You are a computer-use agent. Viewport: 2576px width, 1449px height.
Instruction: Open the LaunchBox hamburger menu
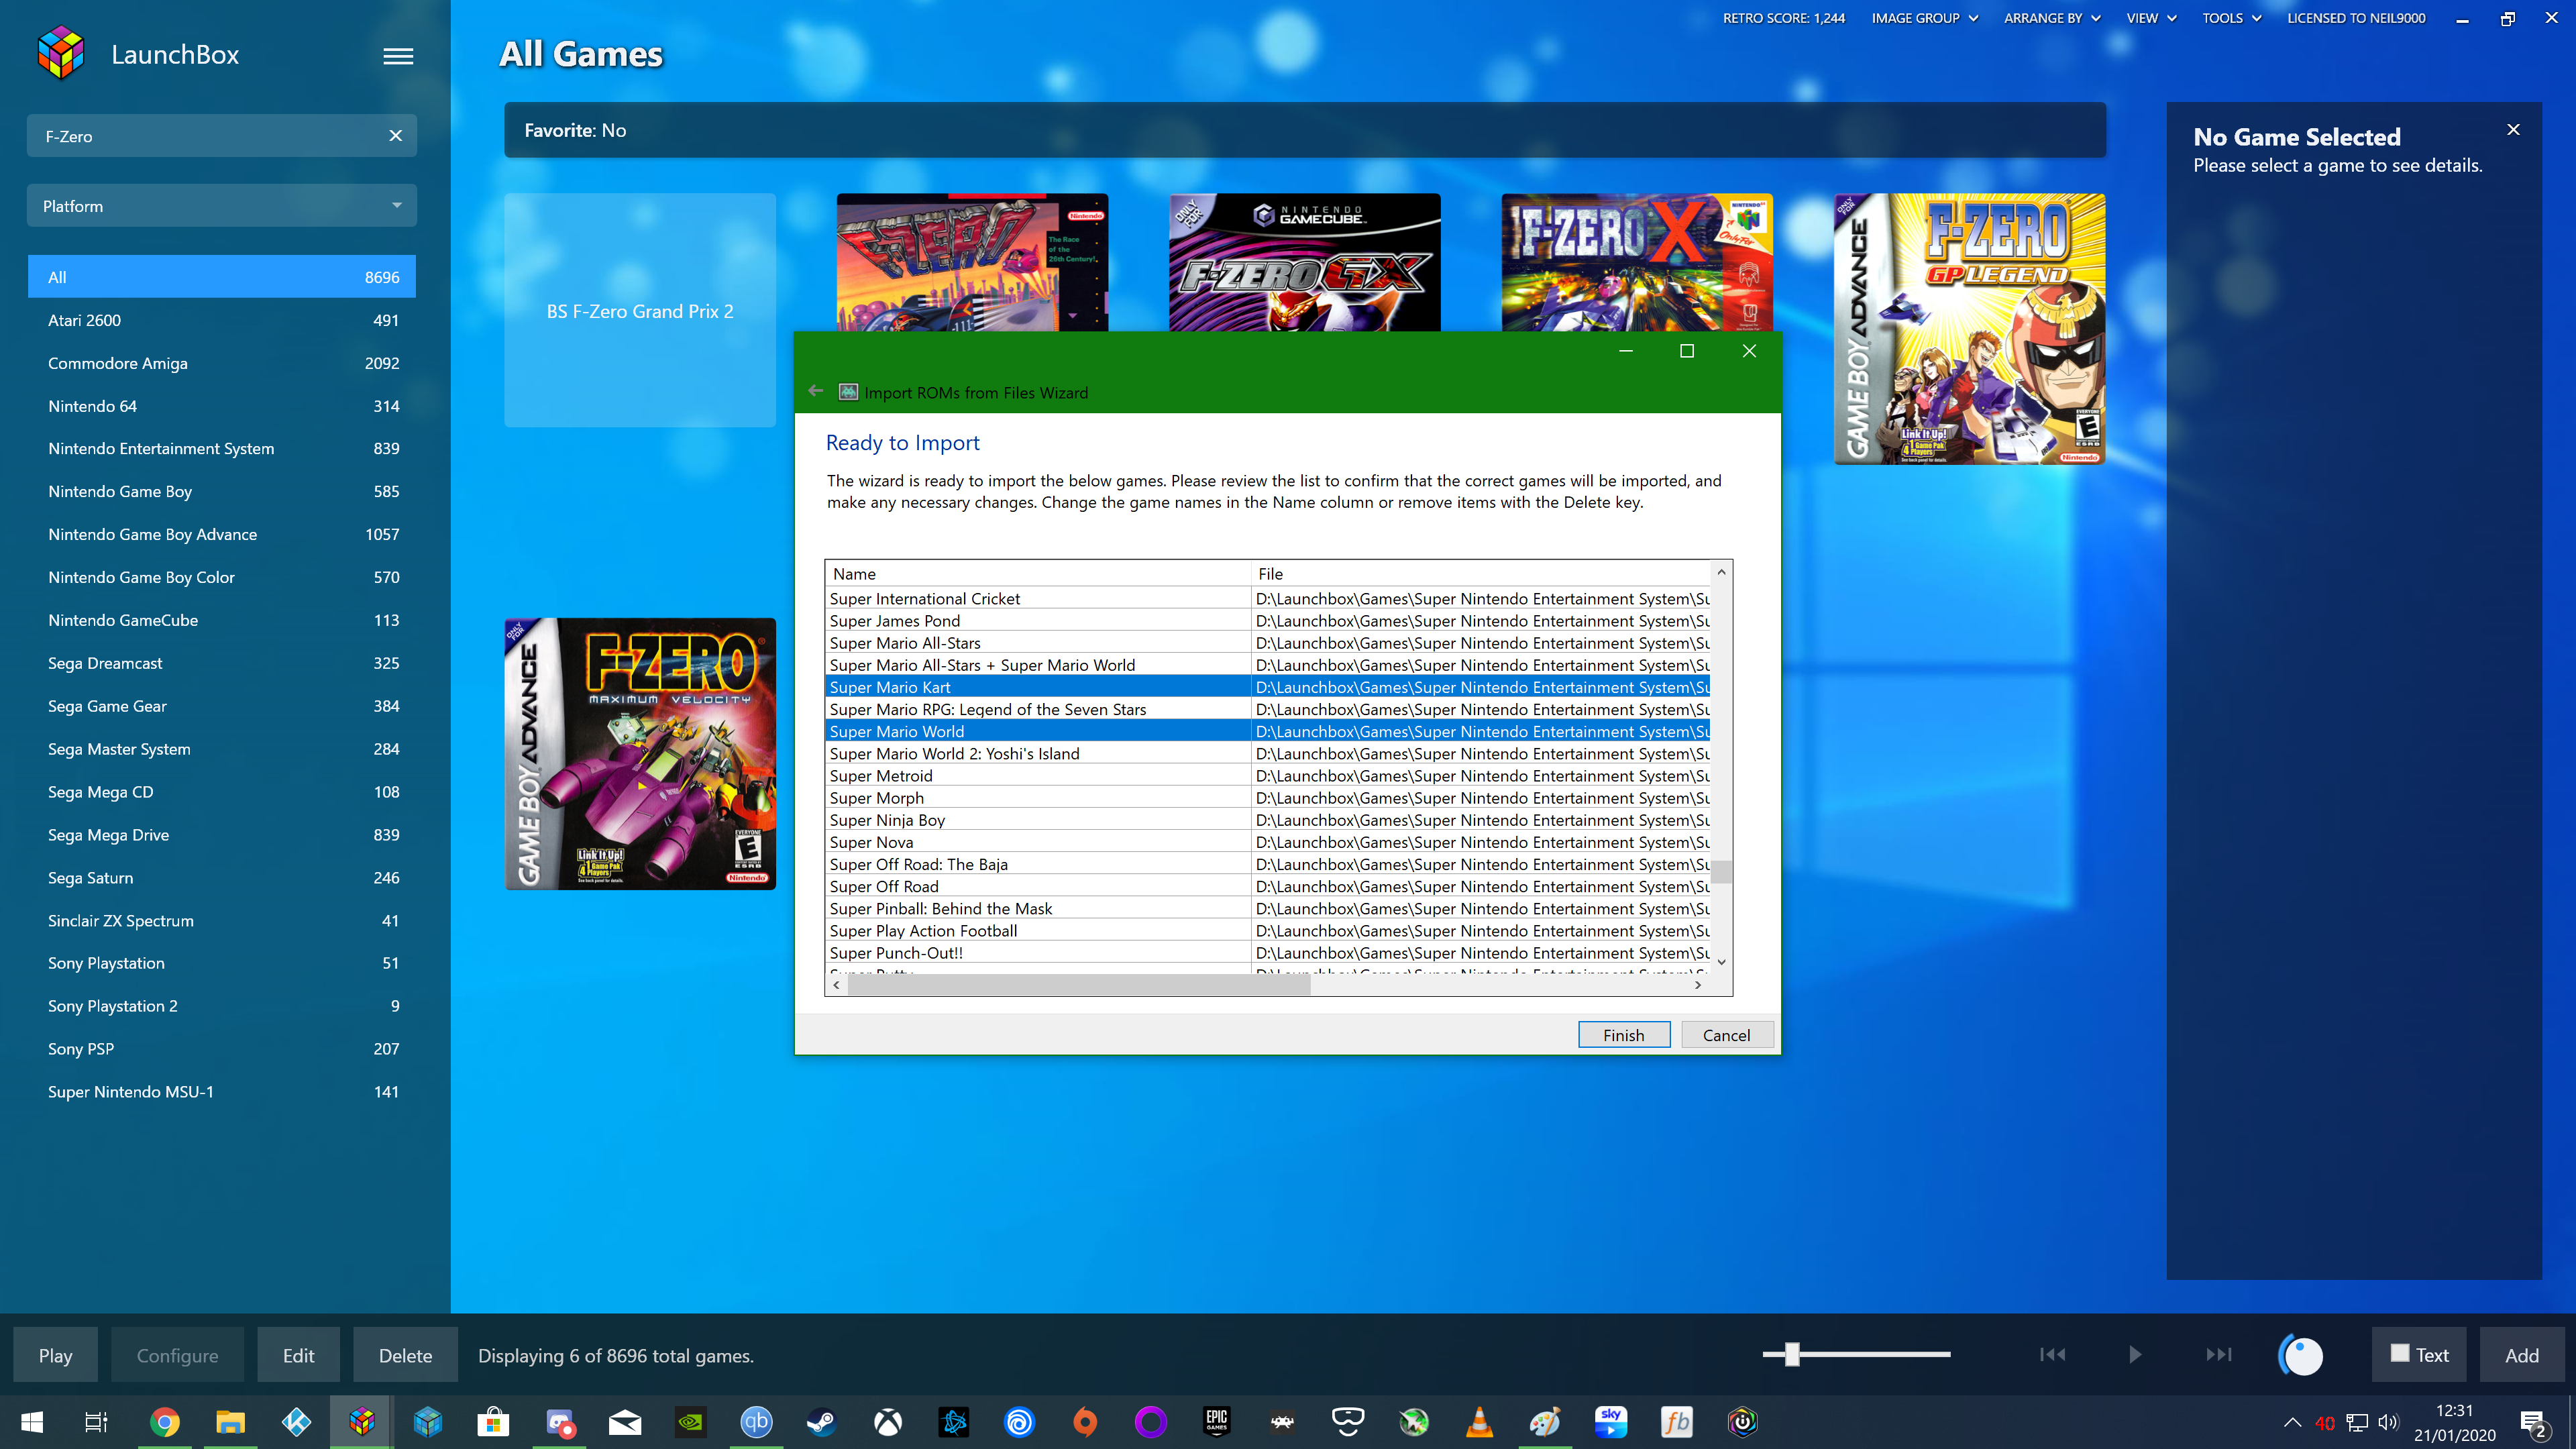click(398, 56)
